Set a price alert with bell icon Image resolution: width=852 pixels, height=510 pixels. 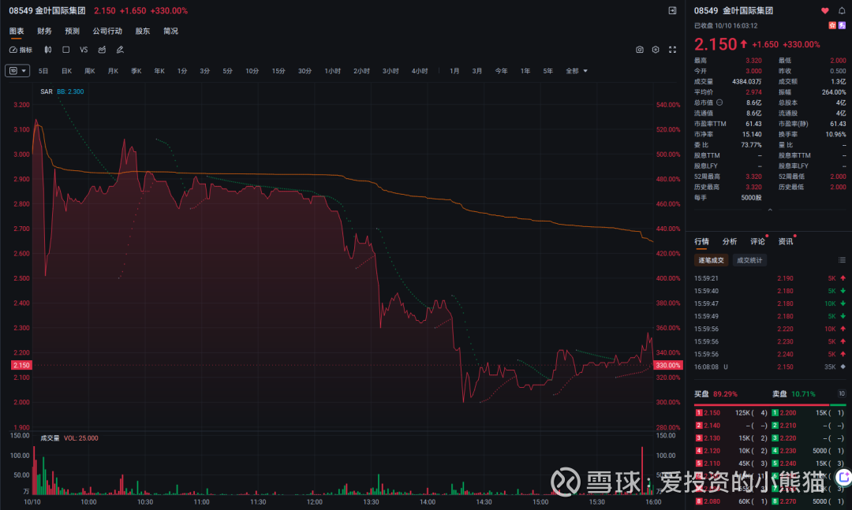coord(842,10)
